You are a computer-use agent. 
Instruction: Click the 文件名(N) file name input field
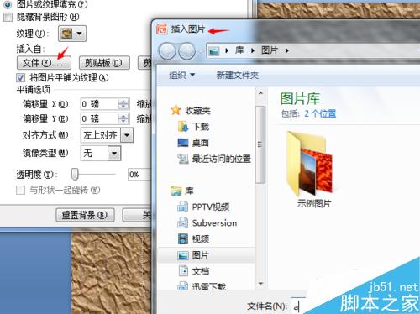click(x=298, y=306)
